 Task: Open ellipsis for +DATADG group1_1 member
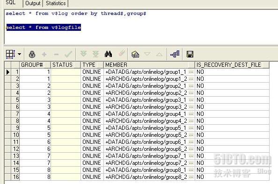pyautogui.click(x=191, y=72)
